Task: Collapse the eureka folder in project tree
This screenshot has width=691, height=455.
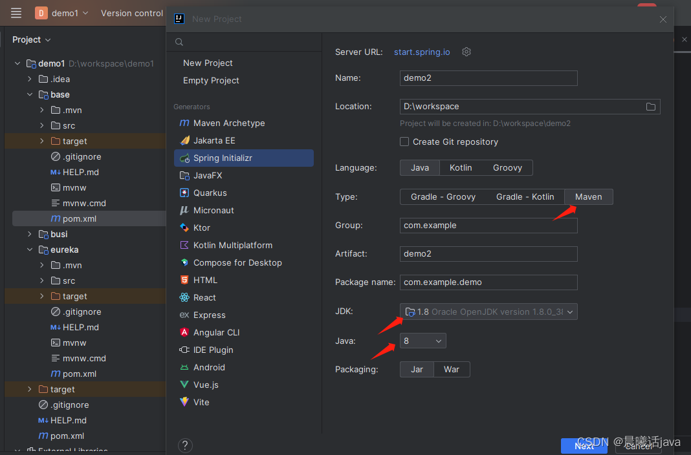Action: pyautogui.click(x=30, y=249)
